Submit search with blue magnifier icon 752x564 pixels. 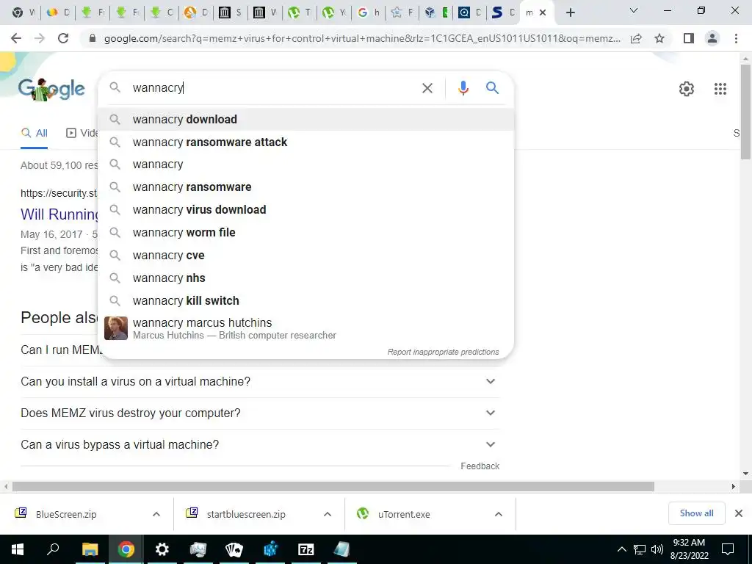click(492, 88)
